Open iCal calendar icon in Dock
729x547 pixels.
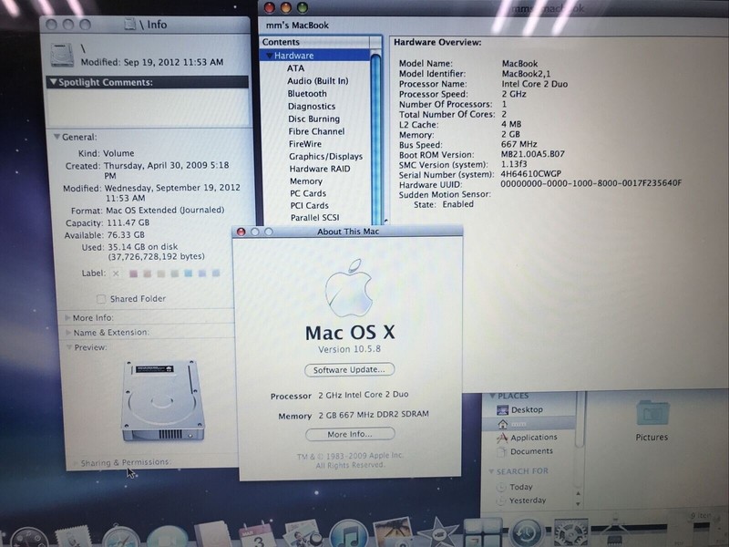[x=257, y=535]
